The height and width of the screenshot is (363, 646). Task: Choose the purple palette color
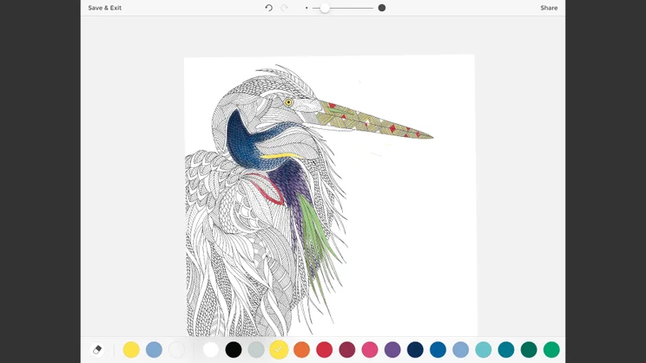[x=392, y=350]
